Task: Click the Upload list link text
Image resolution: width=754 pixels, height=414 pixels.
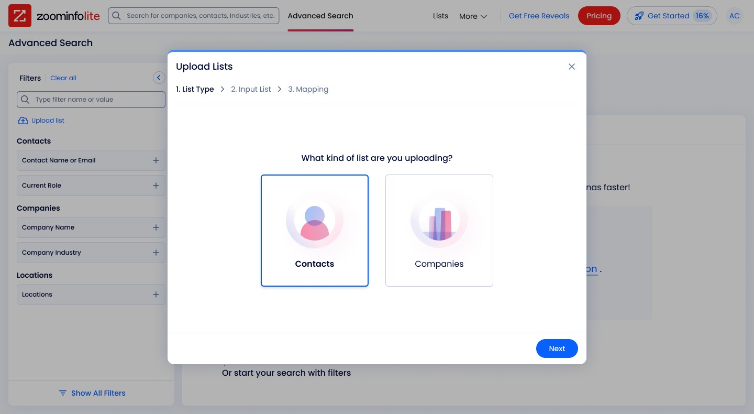Action: coord(48,121)
